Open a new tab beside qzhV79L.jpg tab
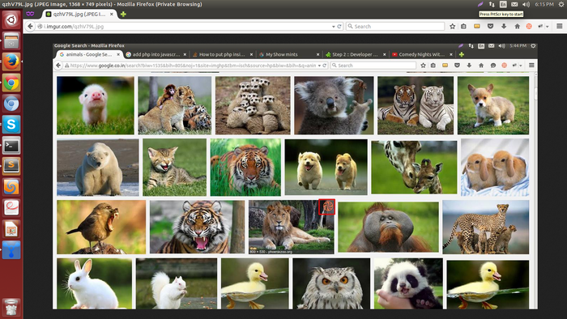567x319 pixels. [123, 14]
